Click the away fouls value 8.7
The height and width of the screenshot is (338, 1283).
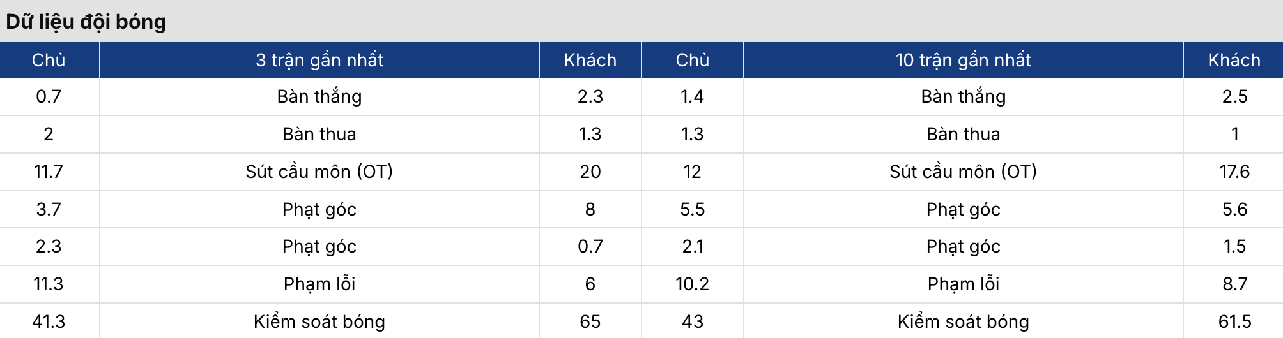[x=1234, y=284]
